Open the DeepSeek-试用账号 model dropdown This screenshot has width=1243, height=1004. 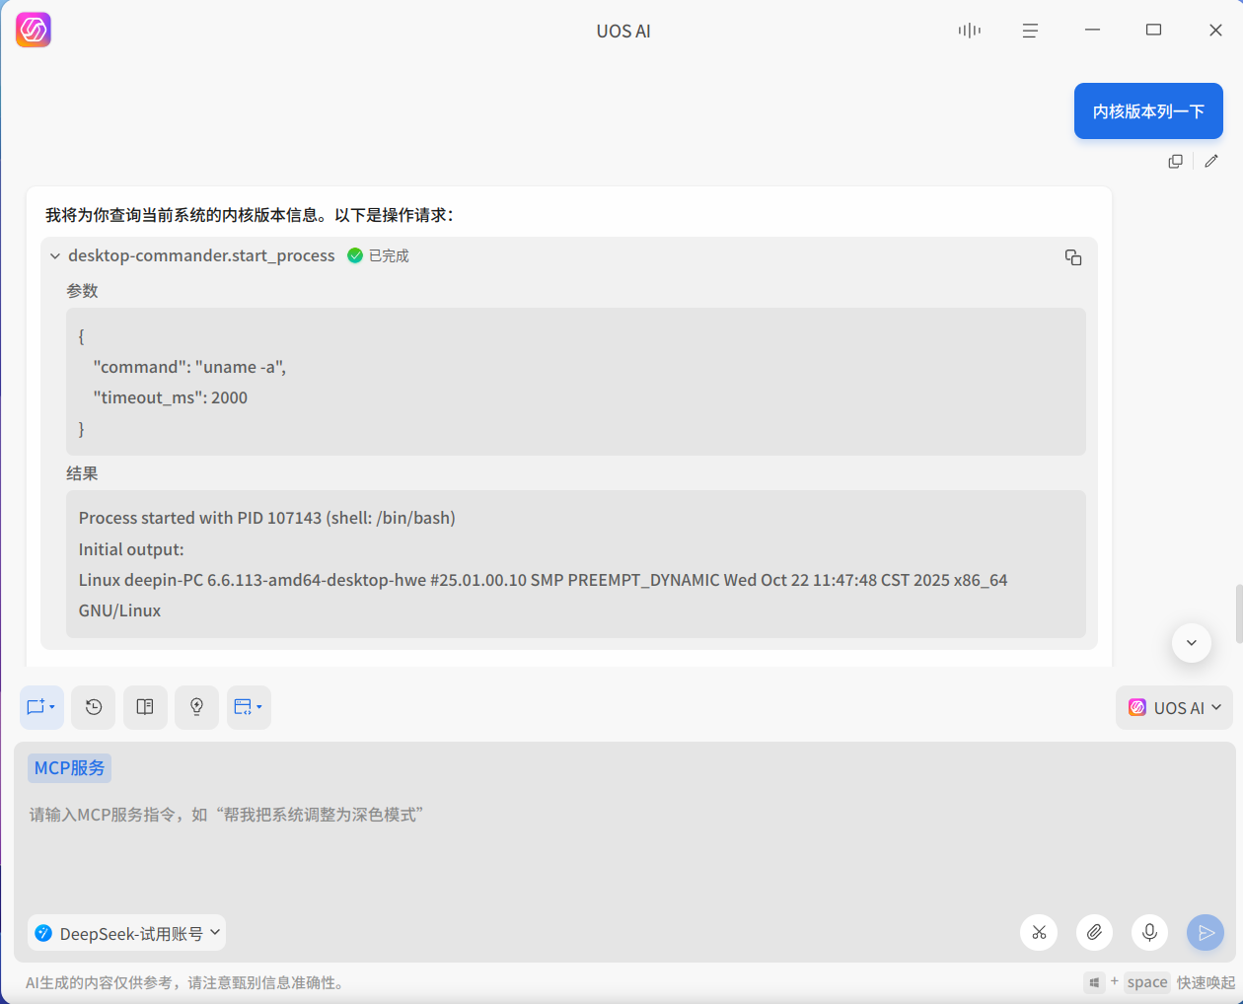pyautogui.click(x=126, y=933)
